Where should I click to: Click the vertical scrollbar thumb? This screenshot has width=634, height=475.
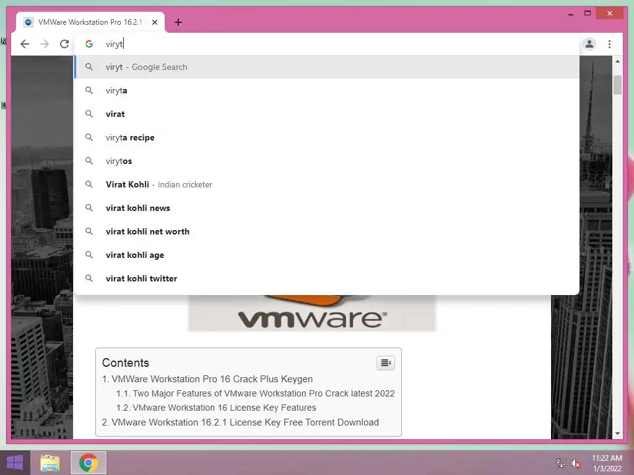tap(617, 85)
